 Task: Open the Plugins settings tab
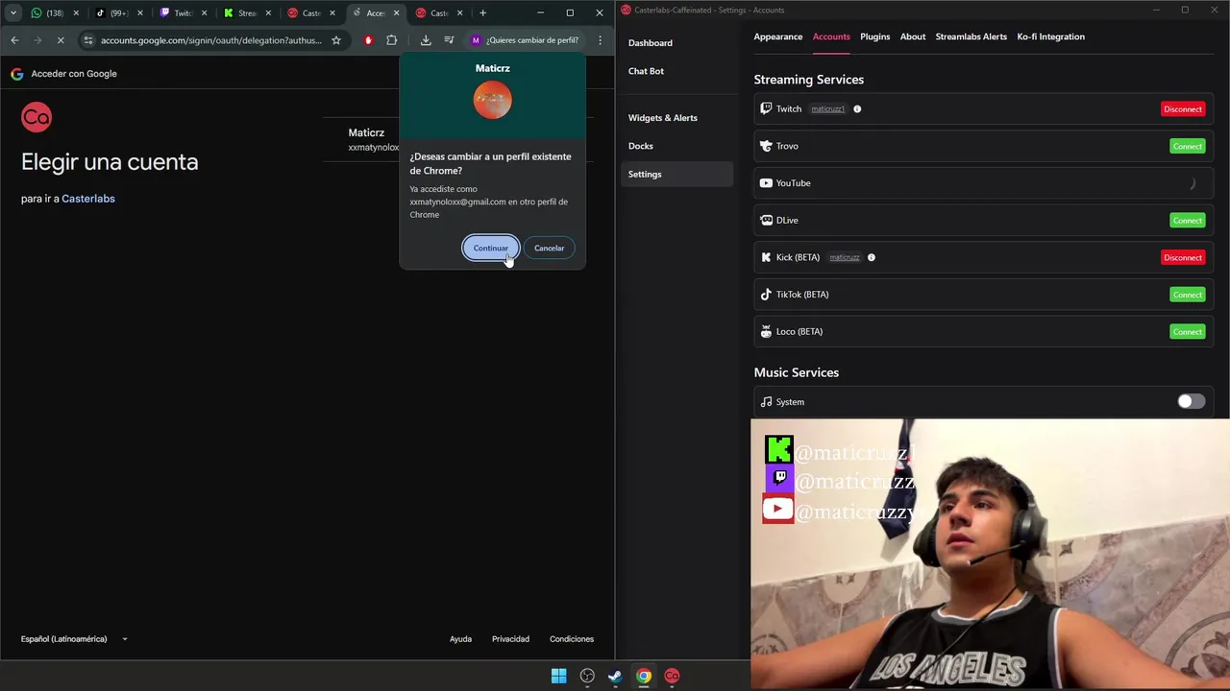click(874, 36)
